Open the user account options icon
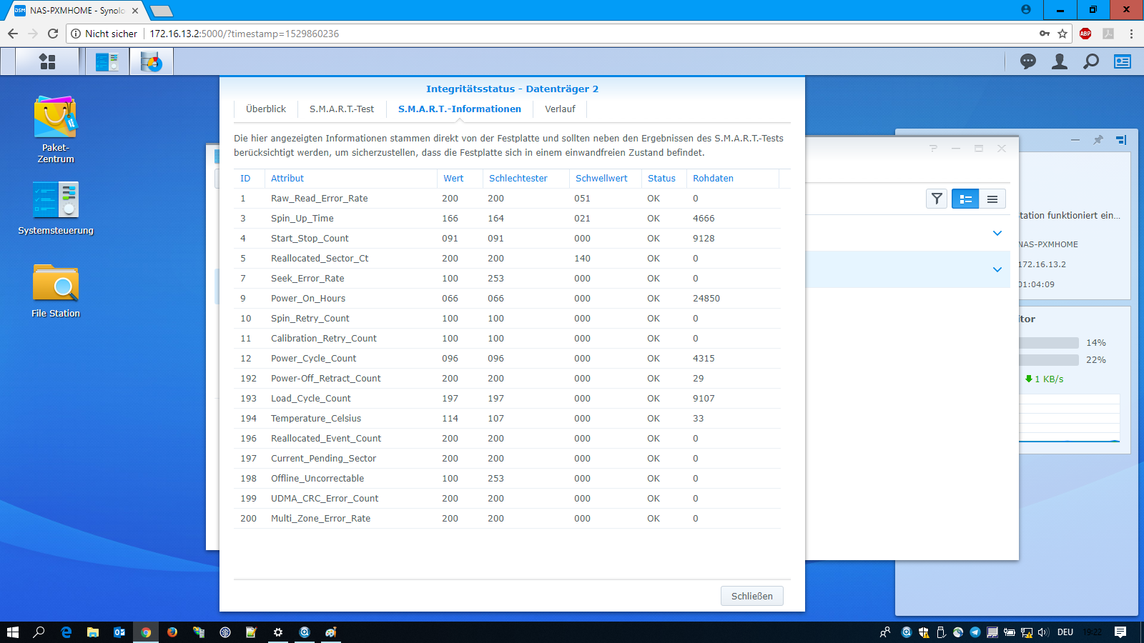 1059,62
